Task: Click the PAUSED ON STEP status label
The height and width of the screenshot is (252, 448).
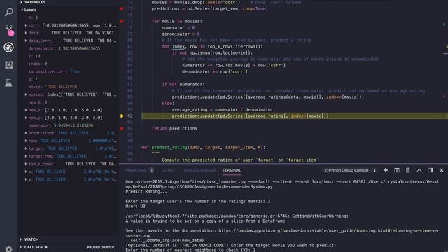Action: [x=101, y=247]
